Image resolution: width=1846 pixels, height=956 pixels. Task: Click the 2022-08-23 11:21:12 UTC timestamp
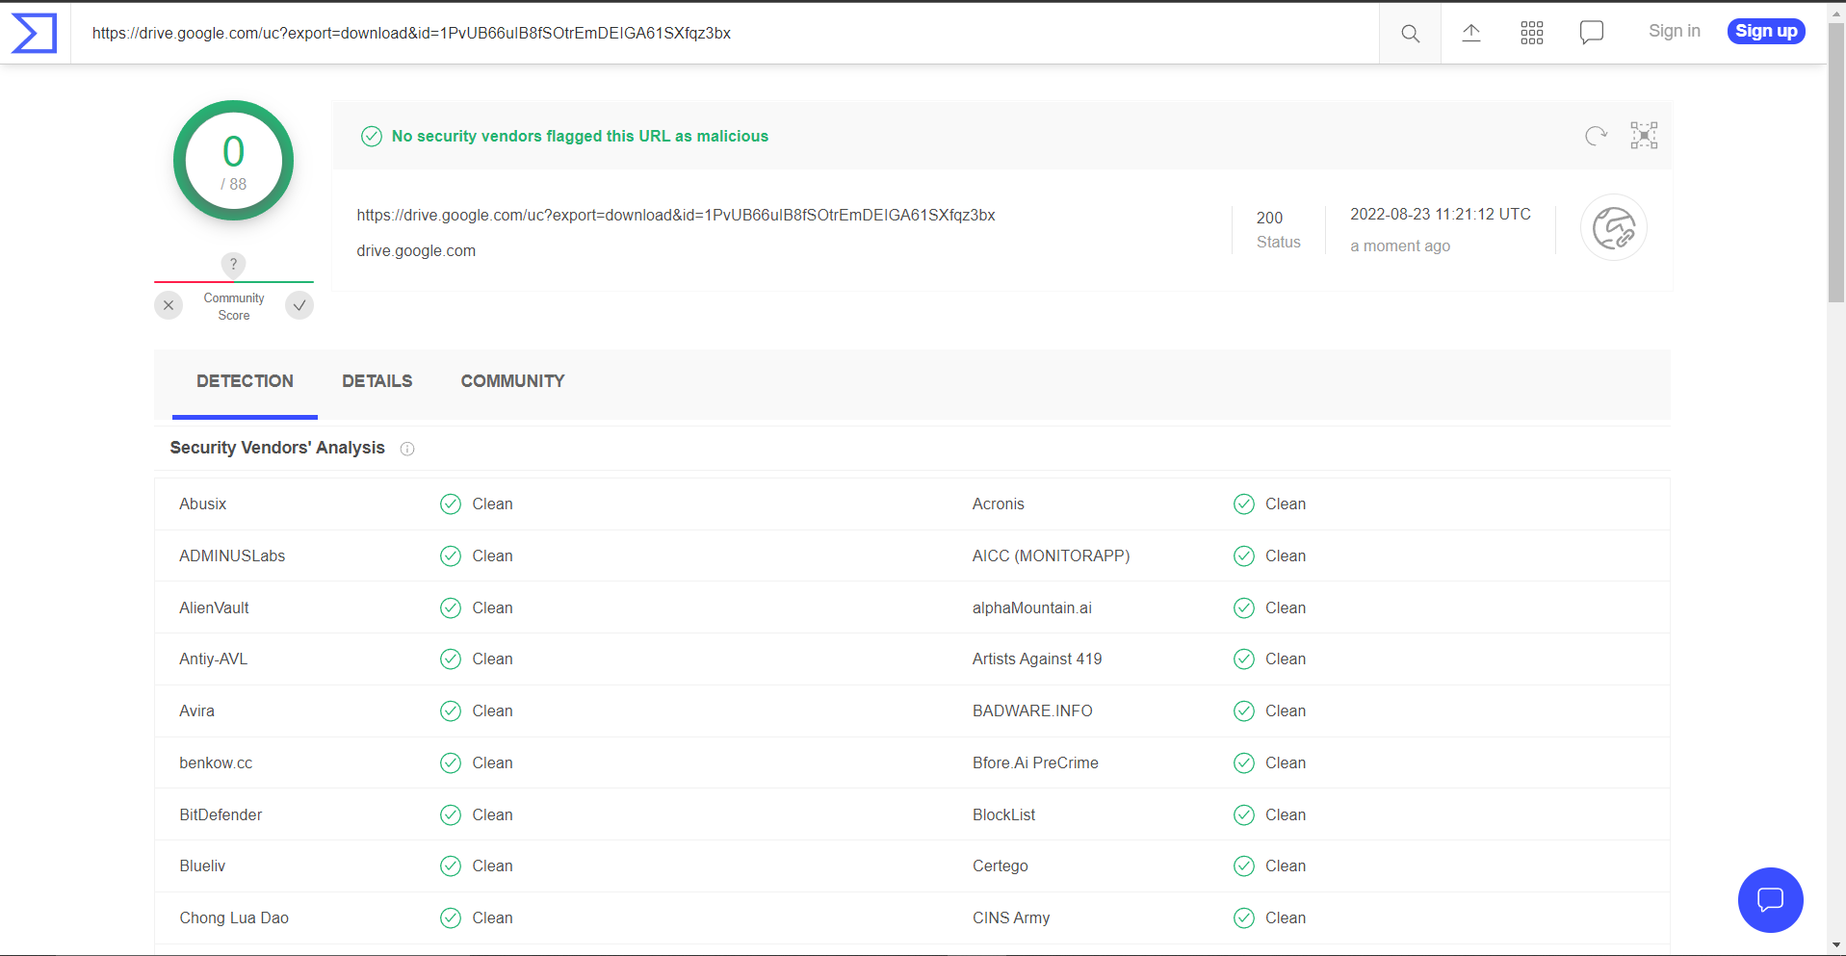click(1441, 215)
